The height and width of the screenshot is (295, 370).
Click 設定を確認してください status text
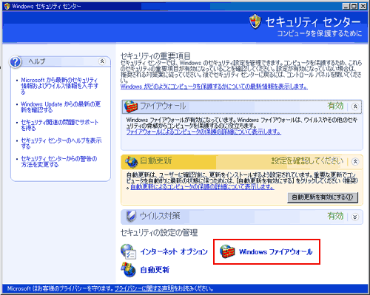307,161
